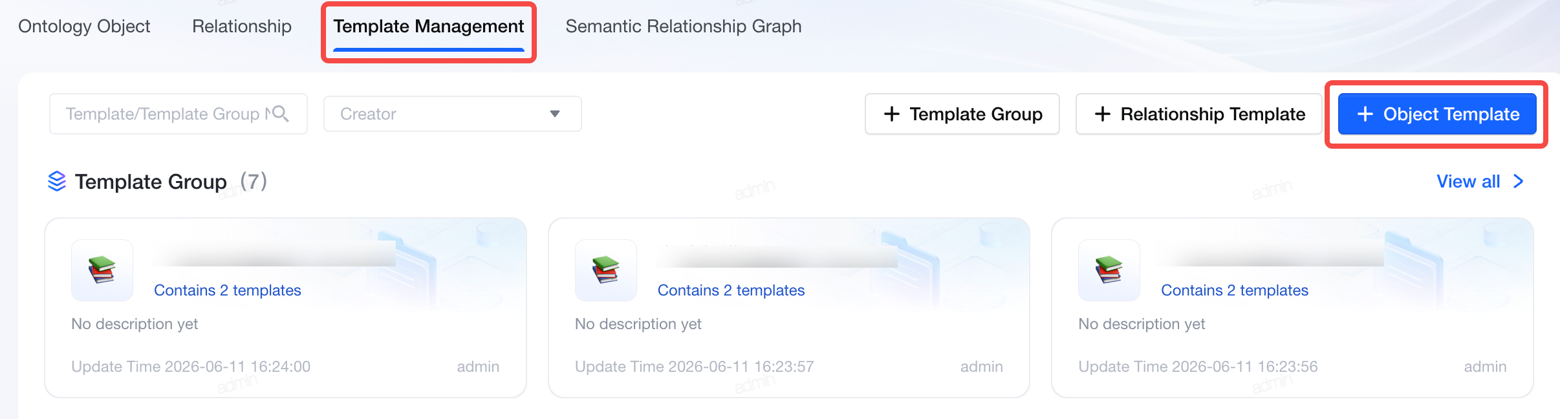Open the Relationship tab
Image resolution: width=1560 pixels, height=419 pixels.
pos(242,27)
